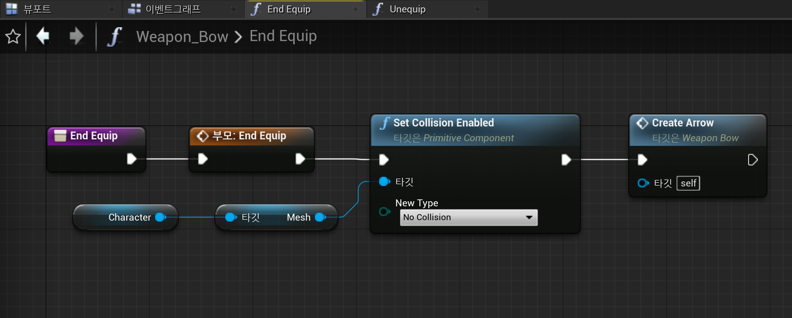Click the 이벤트그래프 tab graph icon

134,9
